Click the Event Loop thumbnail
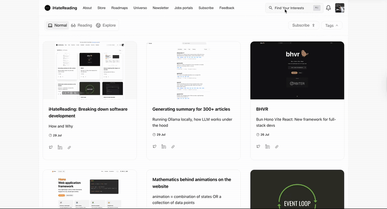 297,189
